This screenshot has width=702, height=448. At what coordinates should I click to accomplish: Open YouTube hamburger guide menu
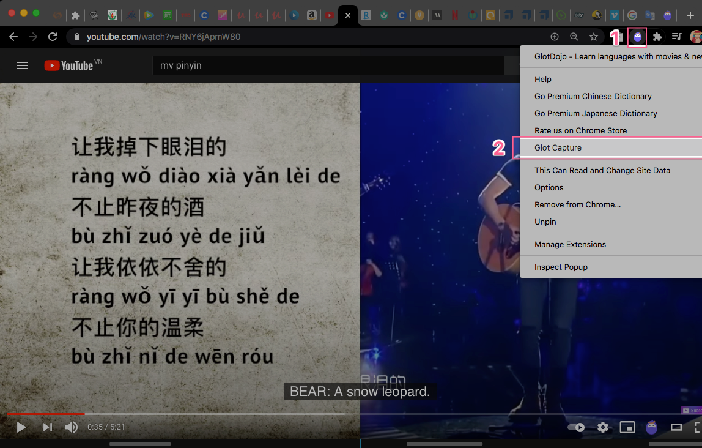pyautogui.click(x=22, y=65)
